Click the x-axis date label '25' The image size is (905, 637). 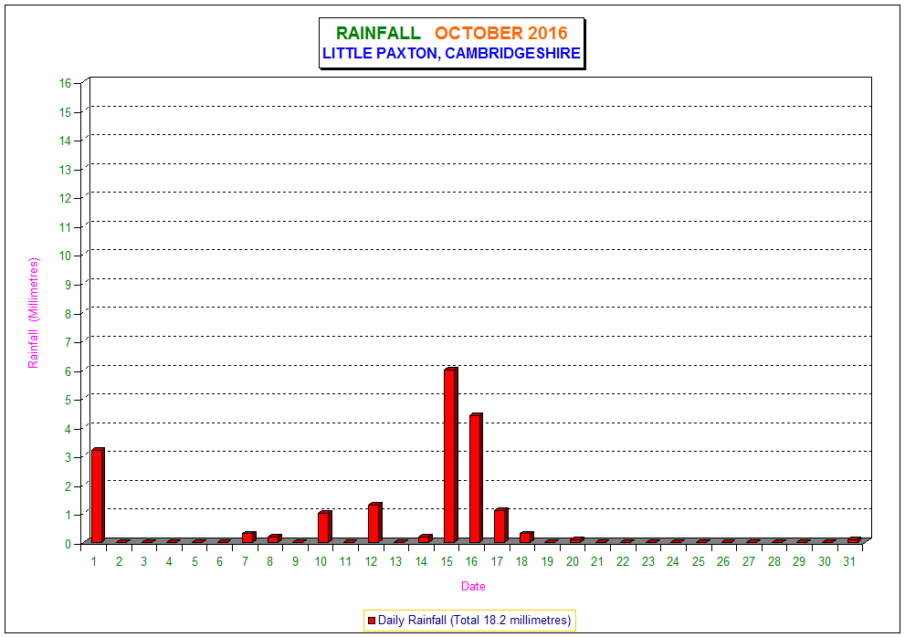[699, 561]
